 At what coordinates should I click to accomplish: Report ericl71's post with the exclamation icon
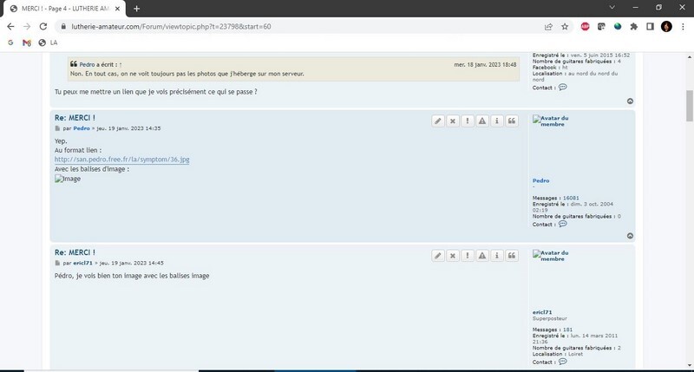(x=468, y=255)
